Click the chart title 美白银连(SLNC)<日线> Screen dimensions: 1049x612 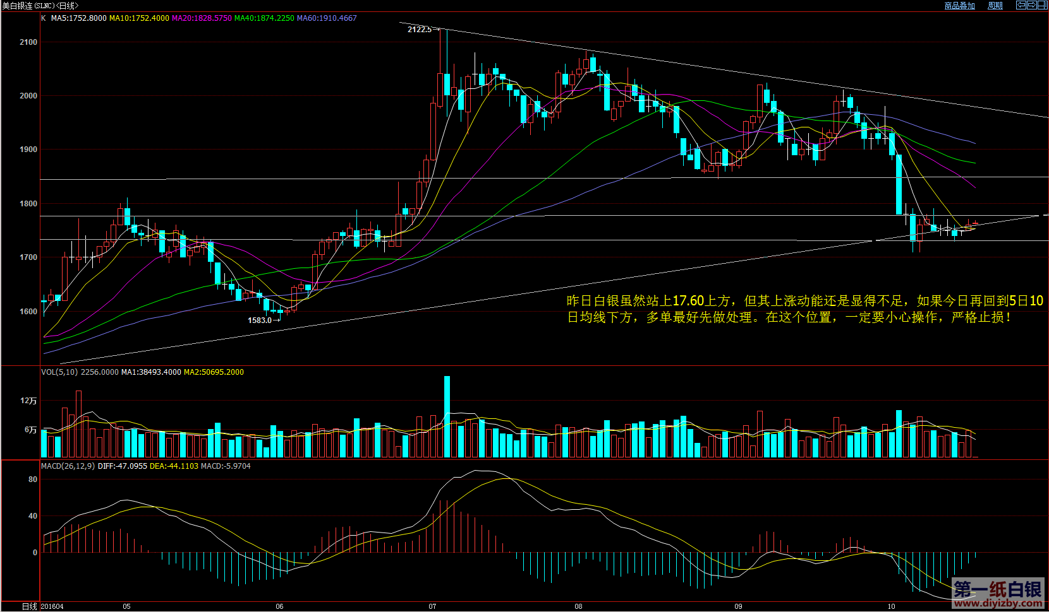[40, 6]
